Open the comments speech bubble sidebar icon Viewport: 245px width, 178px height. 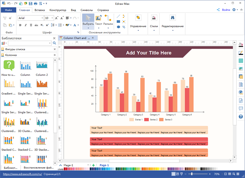(x=241, y=108)
